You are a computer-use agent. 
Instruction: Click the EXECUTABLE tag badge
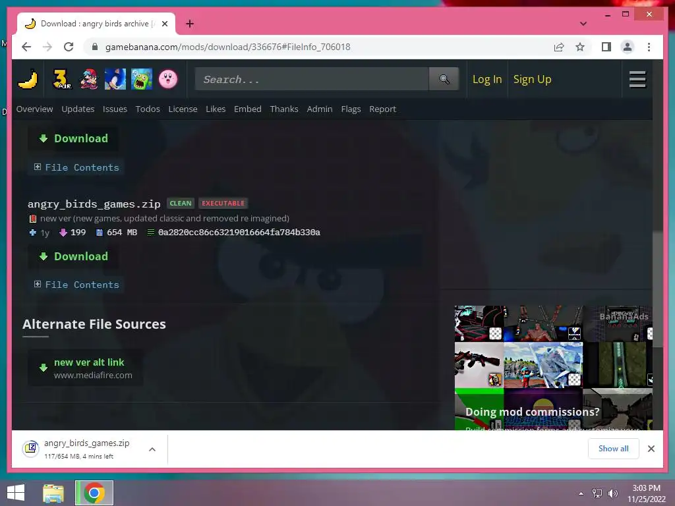(223, 203)
